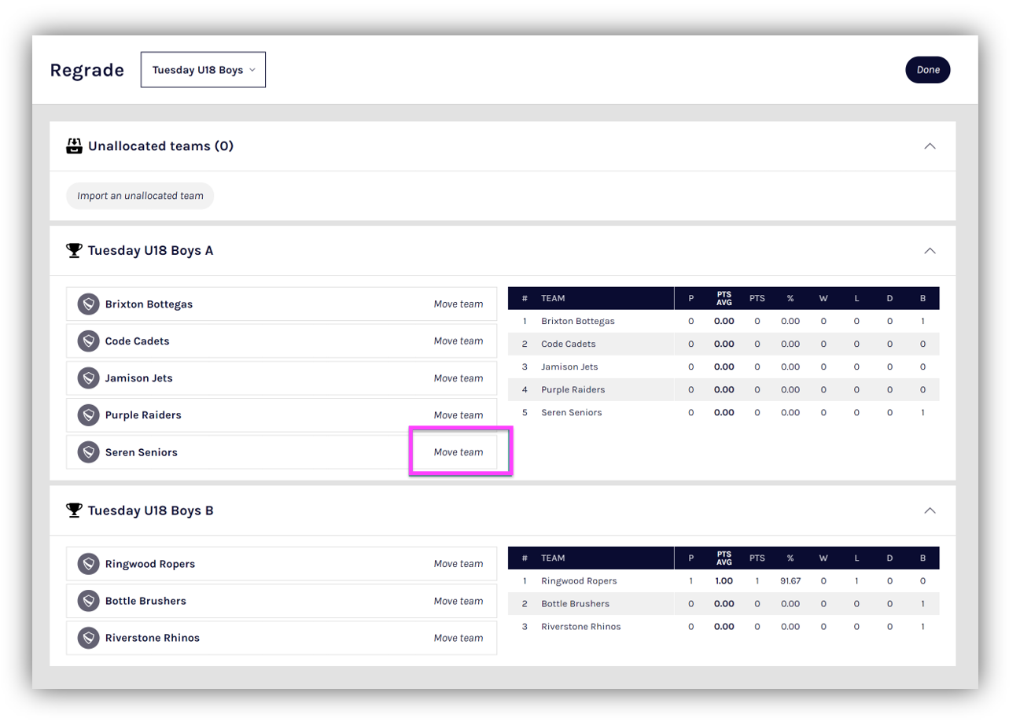This screenshot has width=1020, height=722.
Task: Click the Unallocated teams inbox icon
Action: pyautogui.click(x=74, y=146)
